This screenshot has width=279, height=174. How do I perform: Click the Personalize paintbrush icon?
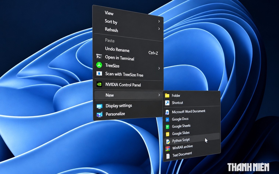99,114
